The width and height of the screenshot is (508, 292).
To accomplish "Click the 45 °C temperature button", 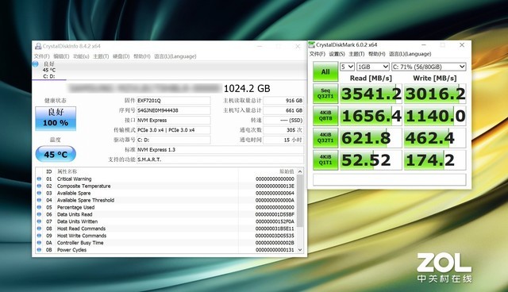I will pos(56,154).
